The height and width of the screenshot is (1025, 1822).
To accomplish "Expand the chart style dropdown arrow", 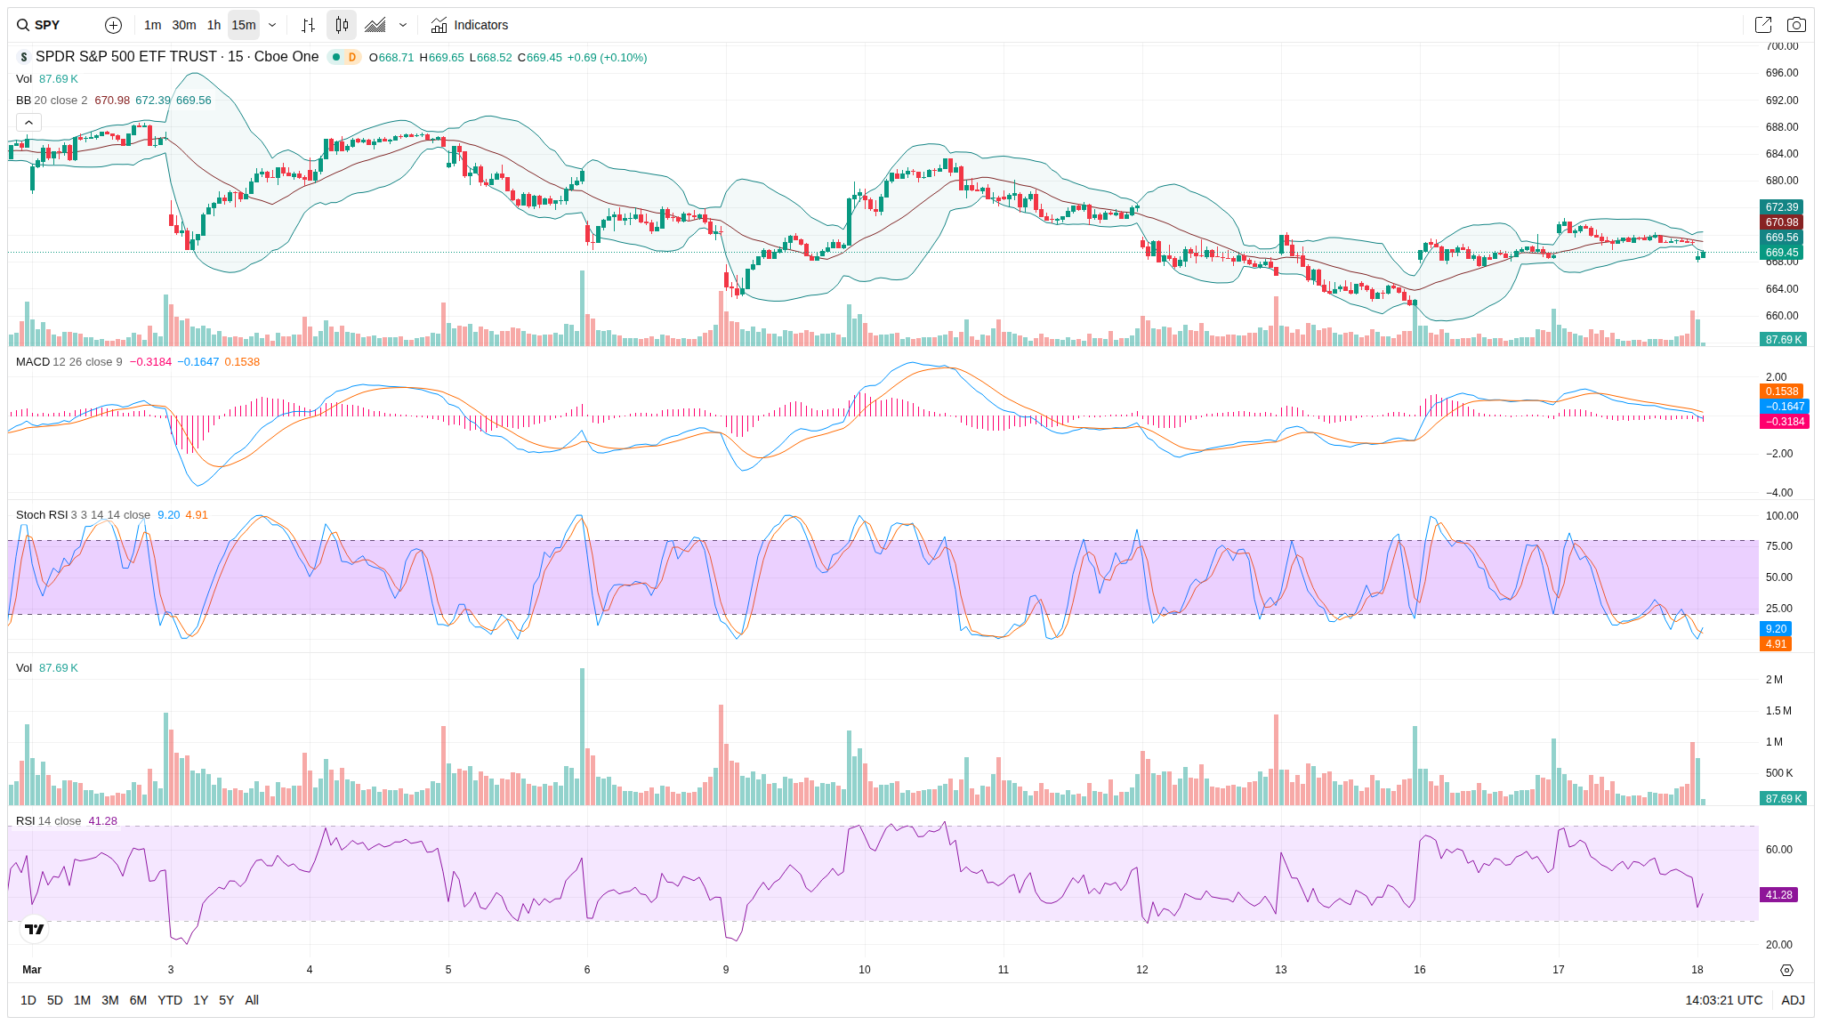I will pyautogui.click(x=403, y=25).
